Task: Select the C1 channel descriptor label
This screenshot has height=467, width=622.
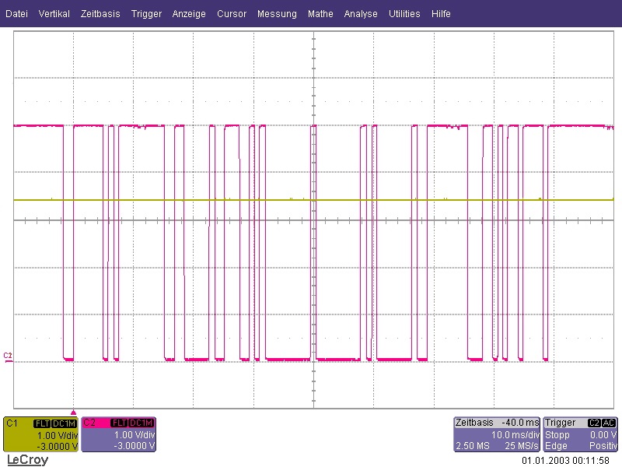Action: point(12,423)
